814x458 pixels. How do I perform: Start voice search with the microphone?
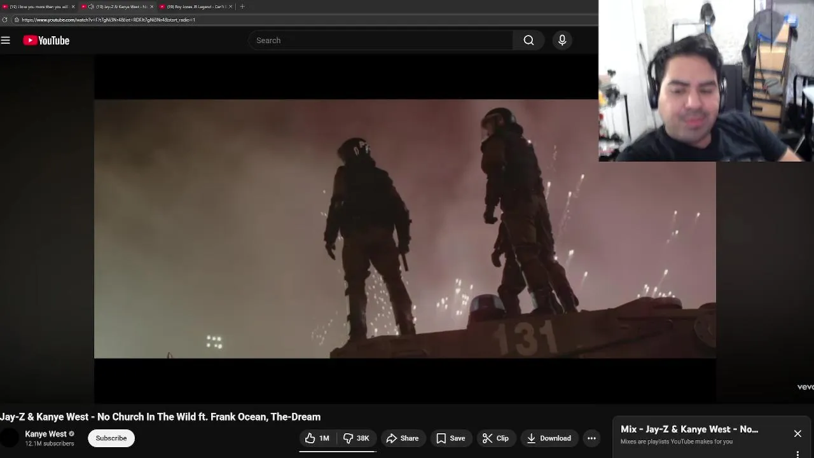pos(562,41)
